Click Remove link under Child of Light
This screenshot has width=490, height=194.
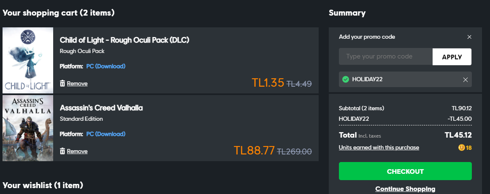tap(77, 83)
